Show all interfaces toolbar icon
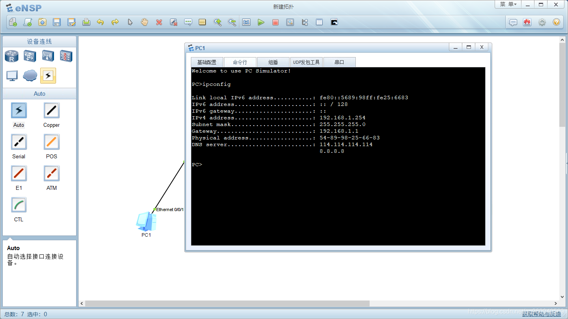 click(305, 22)
